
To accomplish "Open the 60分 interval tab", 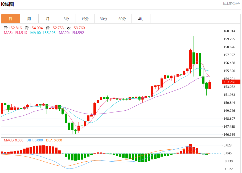I will (x=122, y=19).
